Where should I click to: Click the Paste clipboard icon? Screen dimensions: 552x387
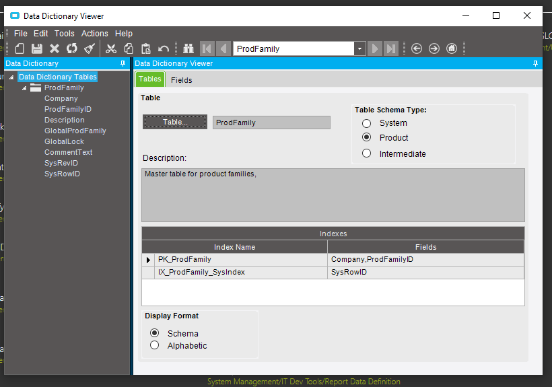click(x=146, y=48)
